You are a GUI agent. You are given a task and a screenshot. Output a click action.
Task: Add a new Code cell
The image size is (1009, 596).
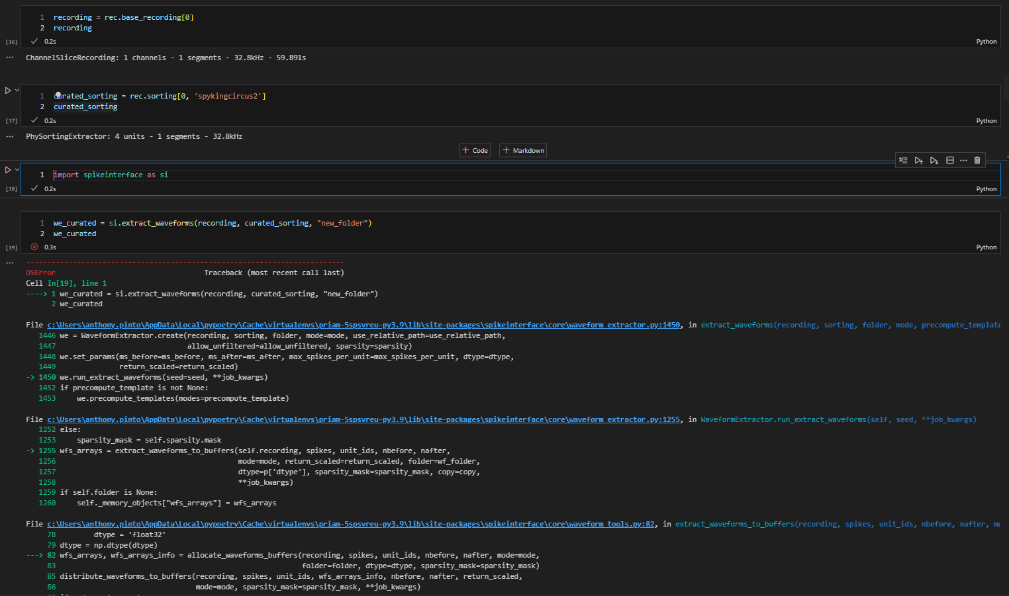(x=475, y=150)
